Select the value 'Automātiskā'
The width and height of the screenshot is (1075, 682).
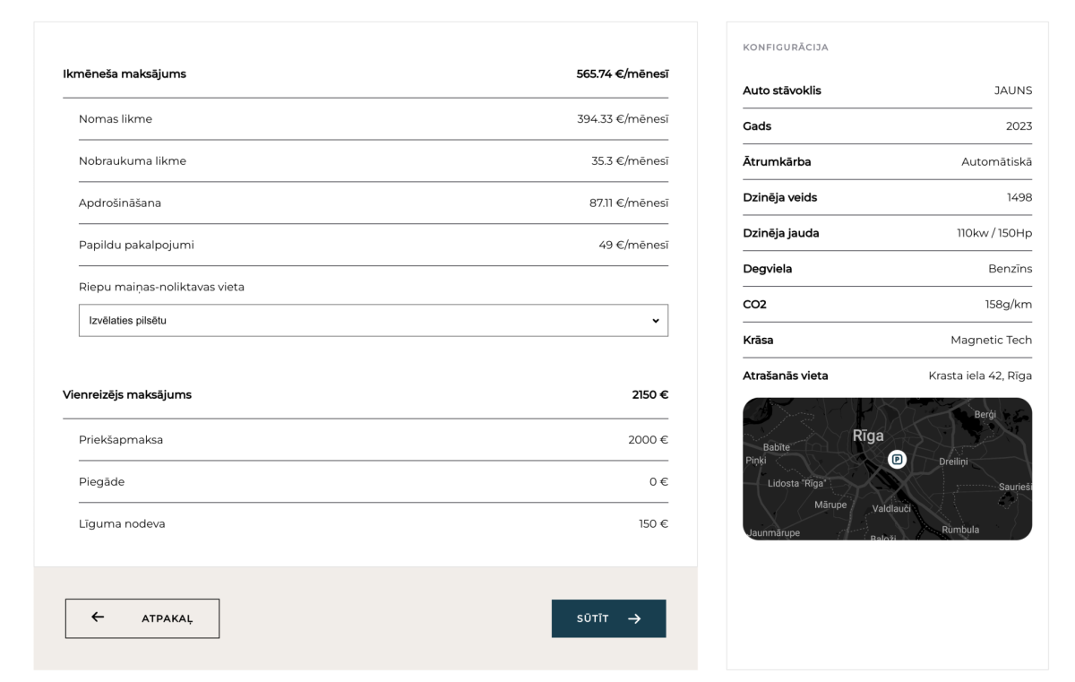[996, 161]
